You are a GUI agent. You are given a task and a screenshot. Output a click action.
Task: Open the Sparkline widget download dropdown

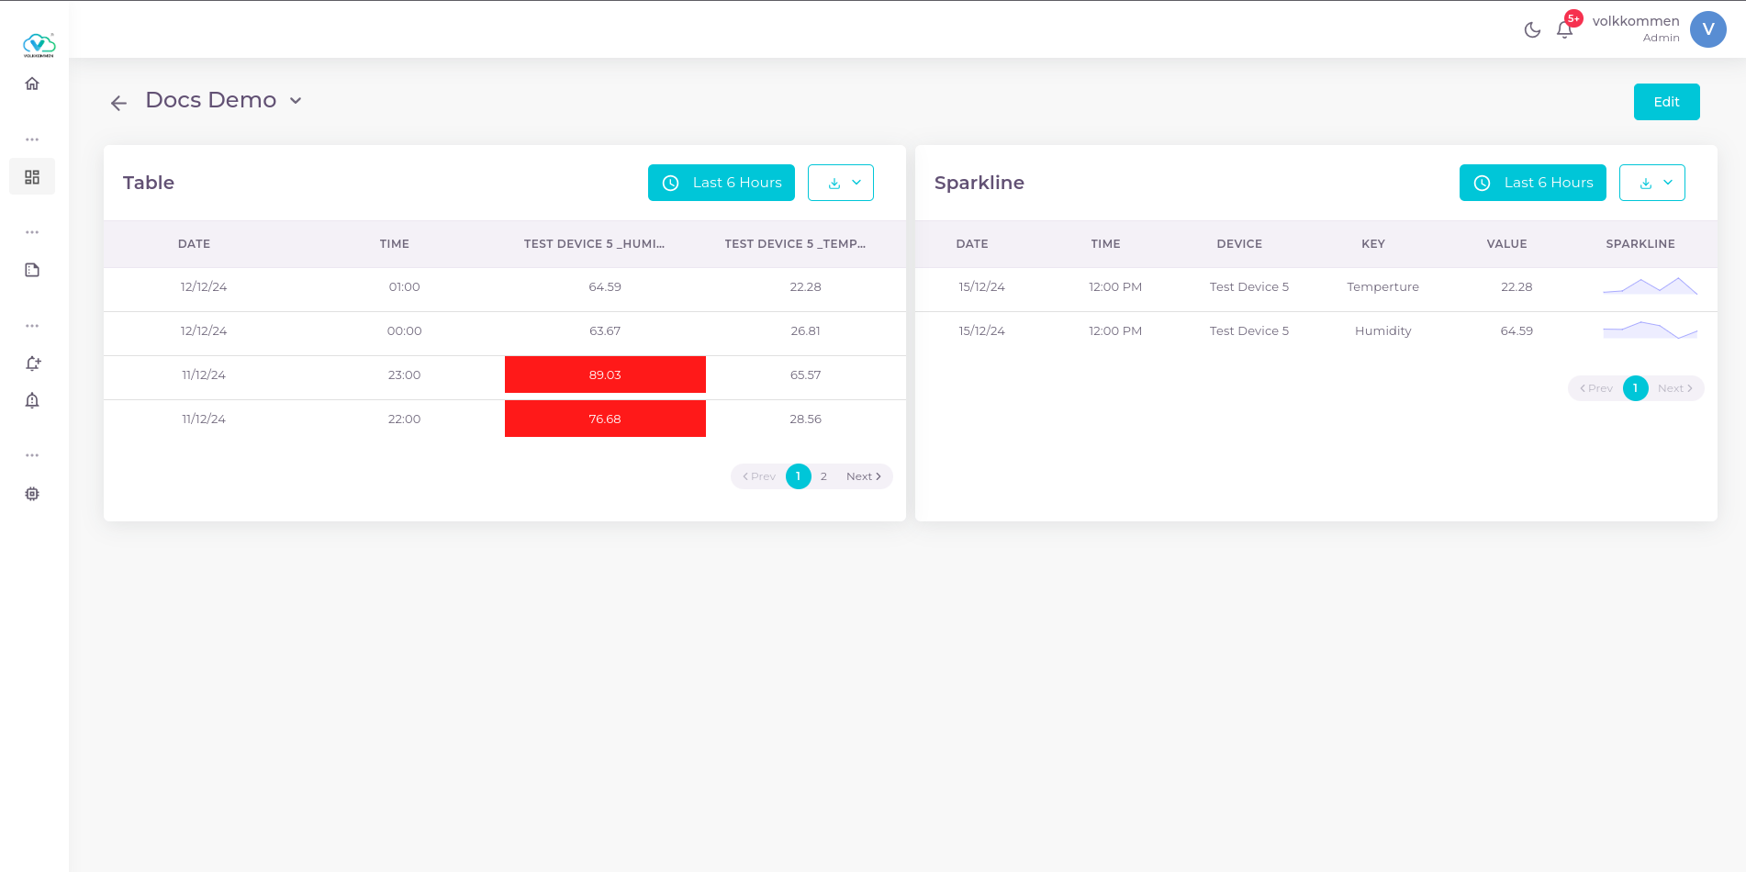click(x=1652, y=183)
